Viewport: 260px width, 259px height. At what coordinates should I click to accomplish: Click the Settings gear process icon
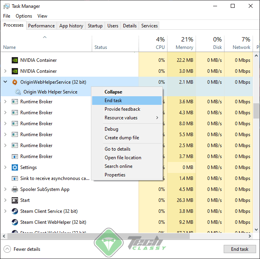click(x=15, y=167)
